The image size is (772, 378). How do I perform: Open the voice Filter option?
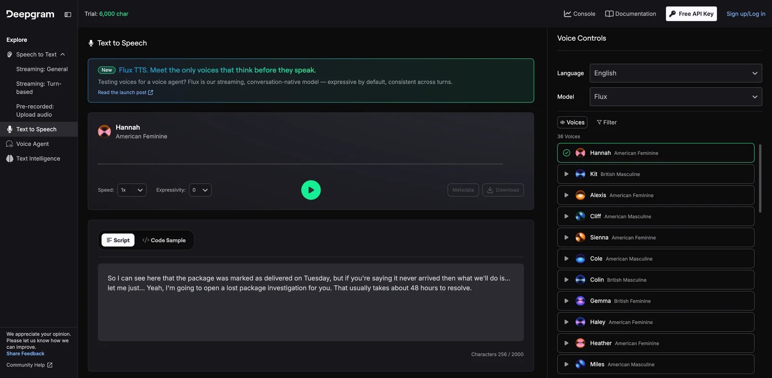(x=607, y=123)
